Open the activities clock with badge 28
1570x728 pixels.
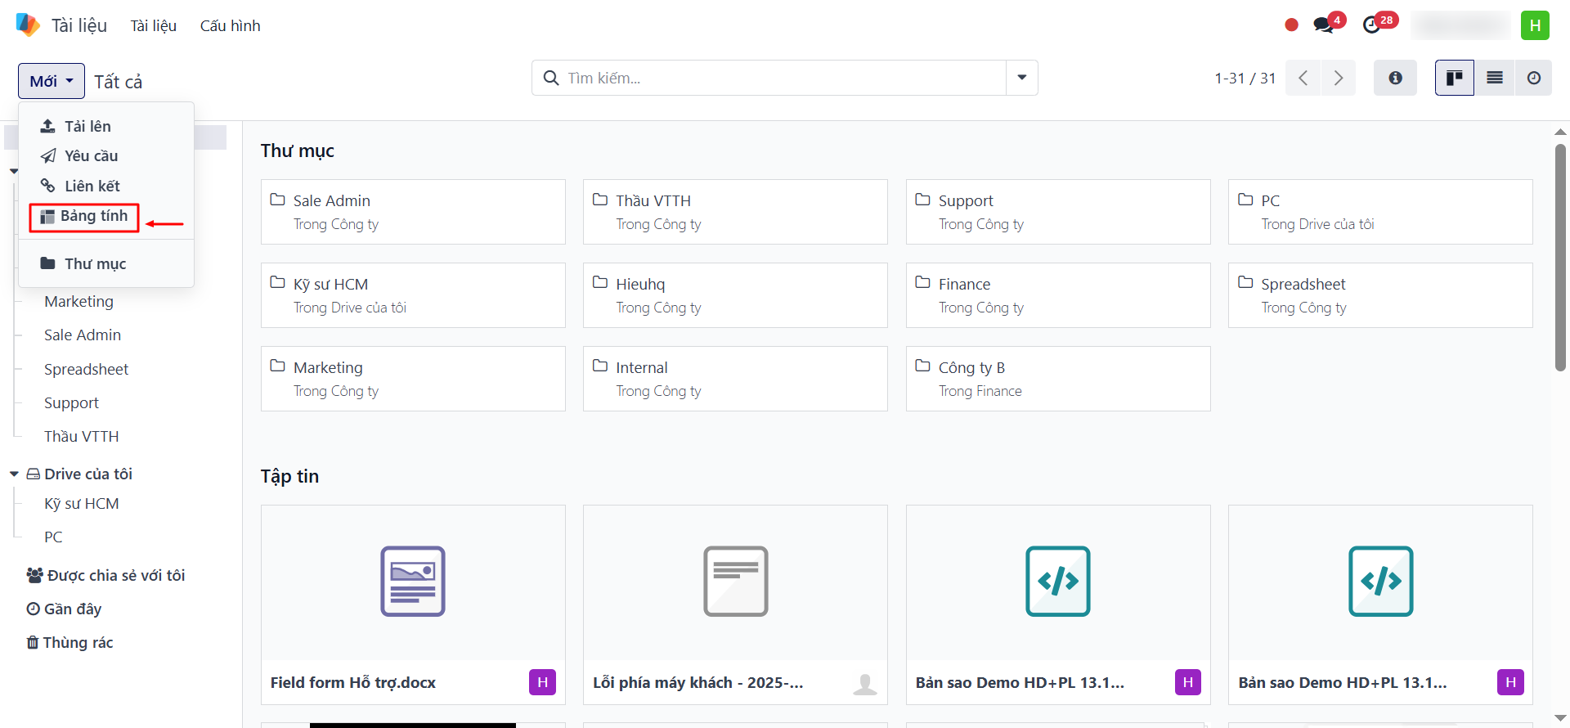[x=1372, y=25]
